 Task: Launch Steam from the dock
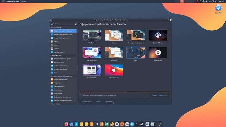tap(142, 124)
